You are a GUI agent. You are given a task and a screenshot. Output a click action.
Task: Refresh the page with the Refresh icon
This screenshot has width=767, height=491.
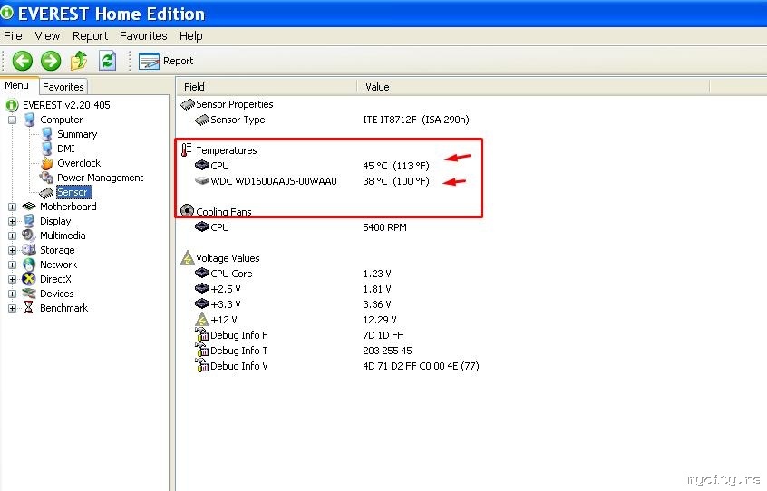click(x=107, y=61)
